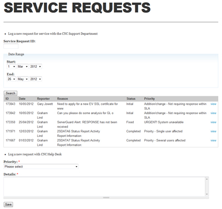Click the Reason column header
222x209 pixels.
63,99
